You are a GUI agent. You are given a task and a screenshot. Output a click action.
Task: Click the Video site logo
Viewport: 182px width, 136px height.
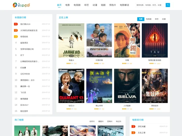21,5
